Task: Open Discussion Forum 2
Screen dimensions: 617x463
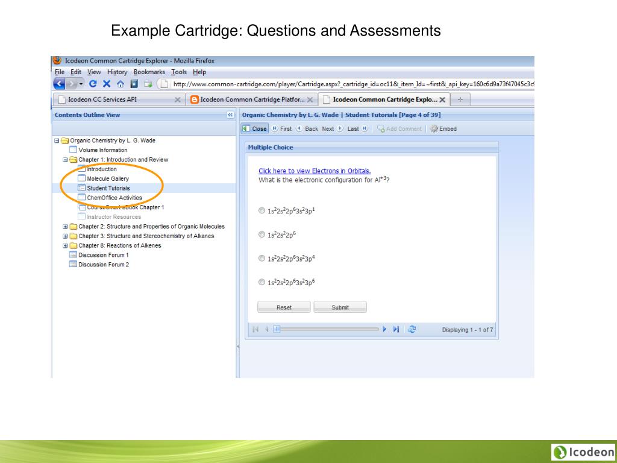Action: pyautogui.click(x=104, y=265)
